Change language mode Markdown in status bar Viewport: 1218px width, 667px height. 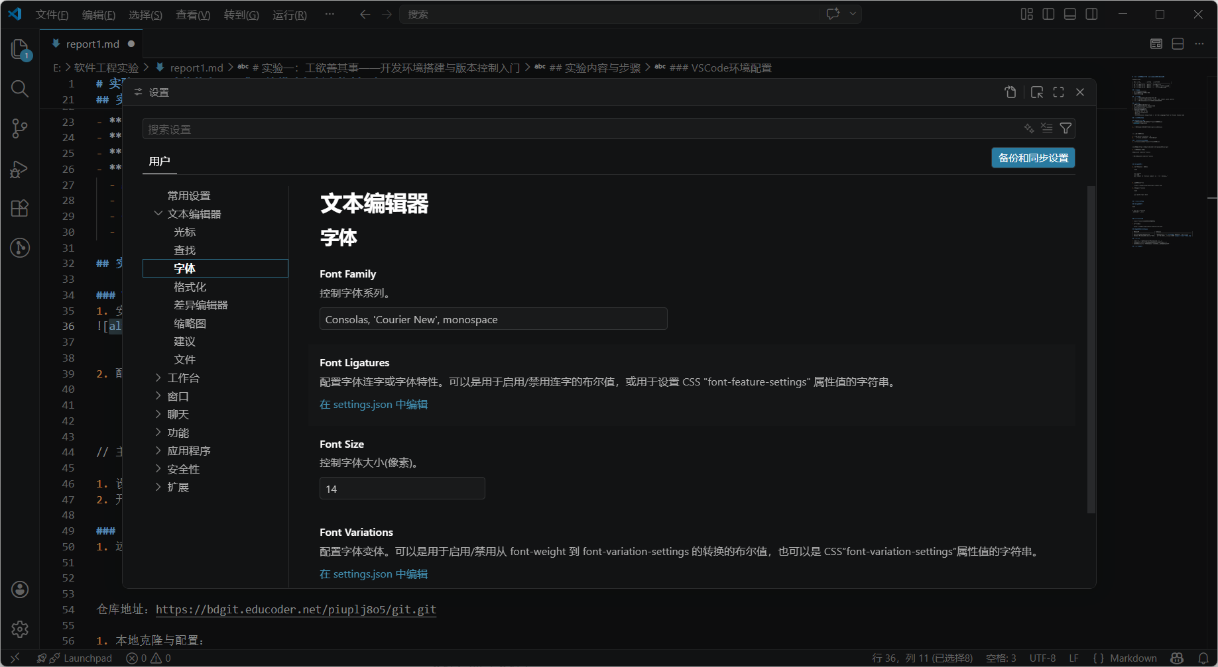1133,658
